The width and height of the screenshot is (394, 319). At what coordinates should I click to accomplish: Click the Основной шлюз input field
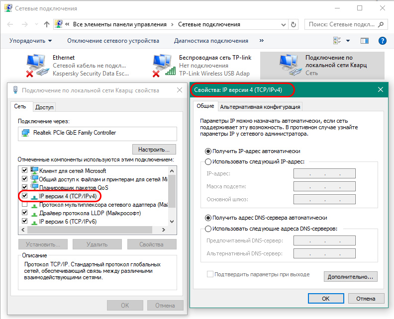pos(324,199)
